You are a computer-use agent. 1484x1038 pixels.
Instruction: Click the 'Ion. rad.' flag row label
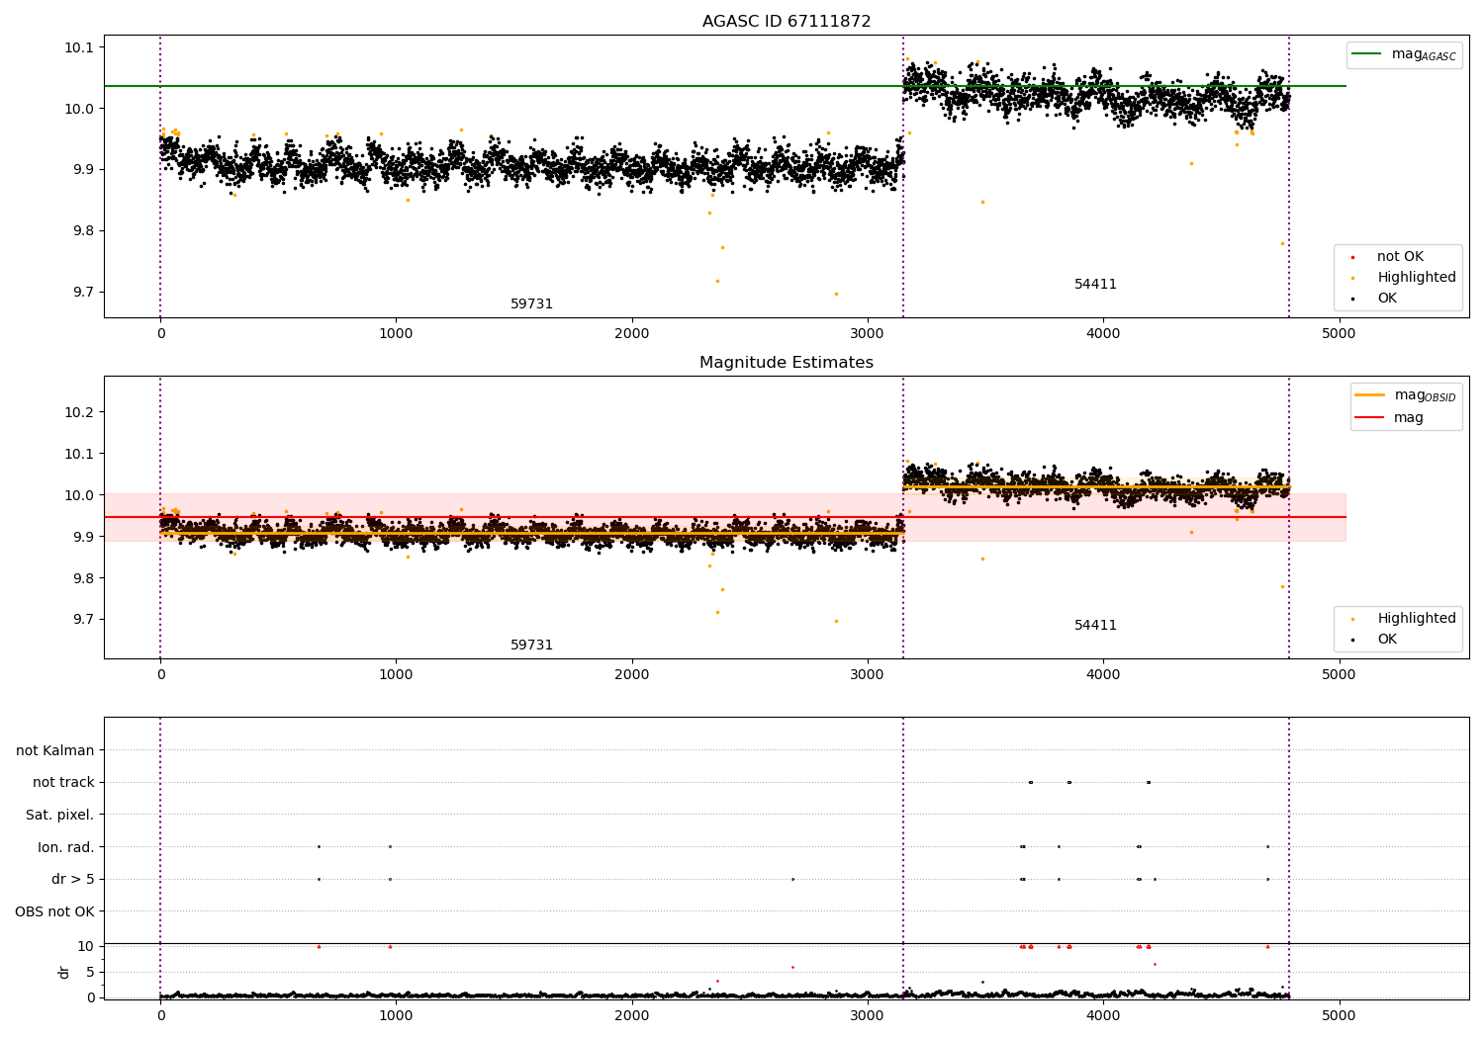click(66, 847)
